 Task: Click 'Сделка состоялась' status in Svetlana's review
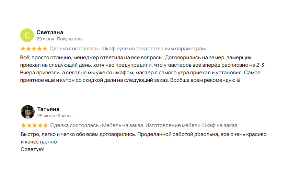(74, 49)
